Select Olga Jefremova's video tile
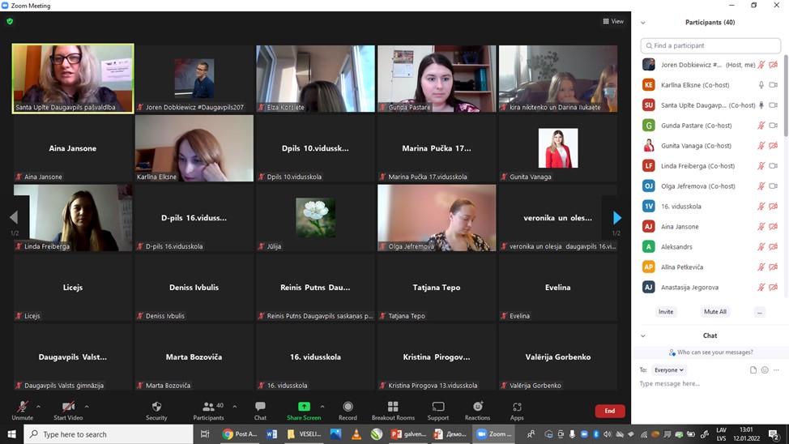Screen dimensions: 789x444 [437, 217]
